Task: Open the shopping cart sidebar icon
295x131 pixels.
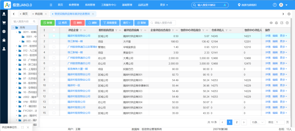Action: 4,23
